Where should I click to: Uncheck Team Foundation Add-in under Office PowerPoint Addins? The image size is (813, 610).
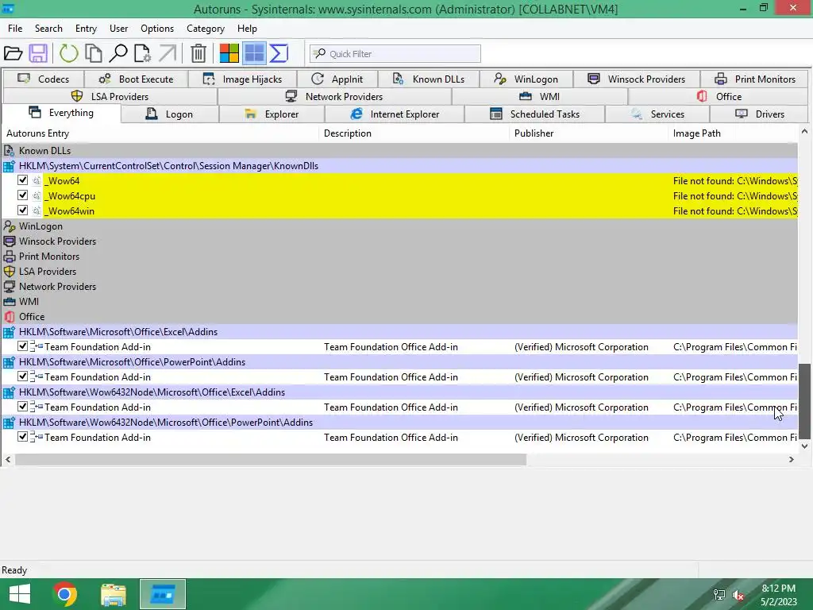click(22, 376)
